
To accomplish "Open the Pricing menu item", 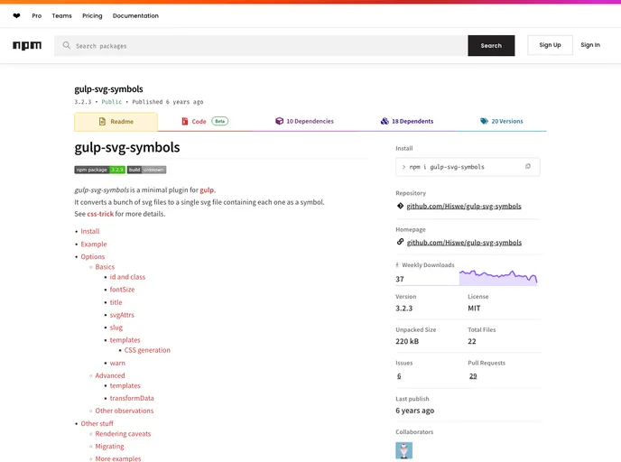I will tap(92, 16).
